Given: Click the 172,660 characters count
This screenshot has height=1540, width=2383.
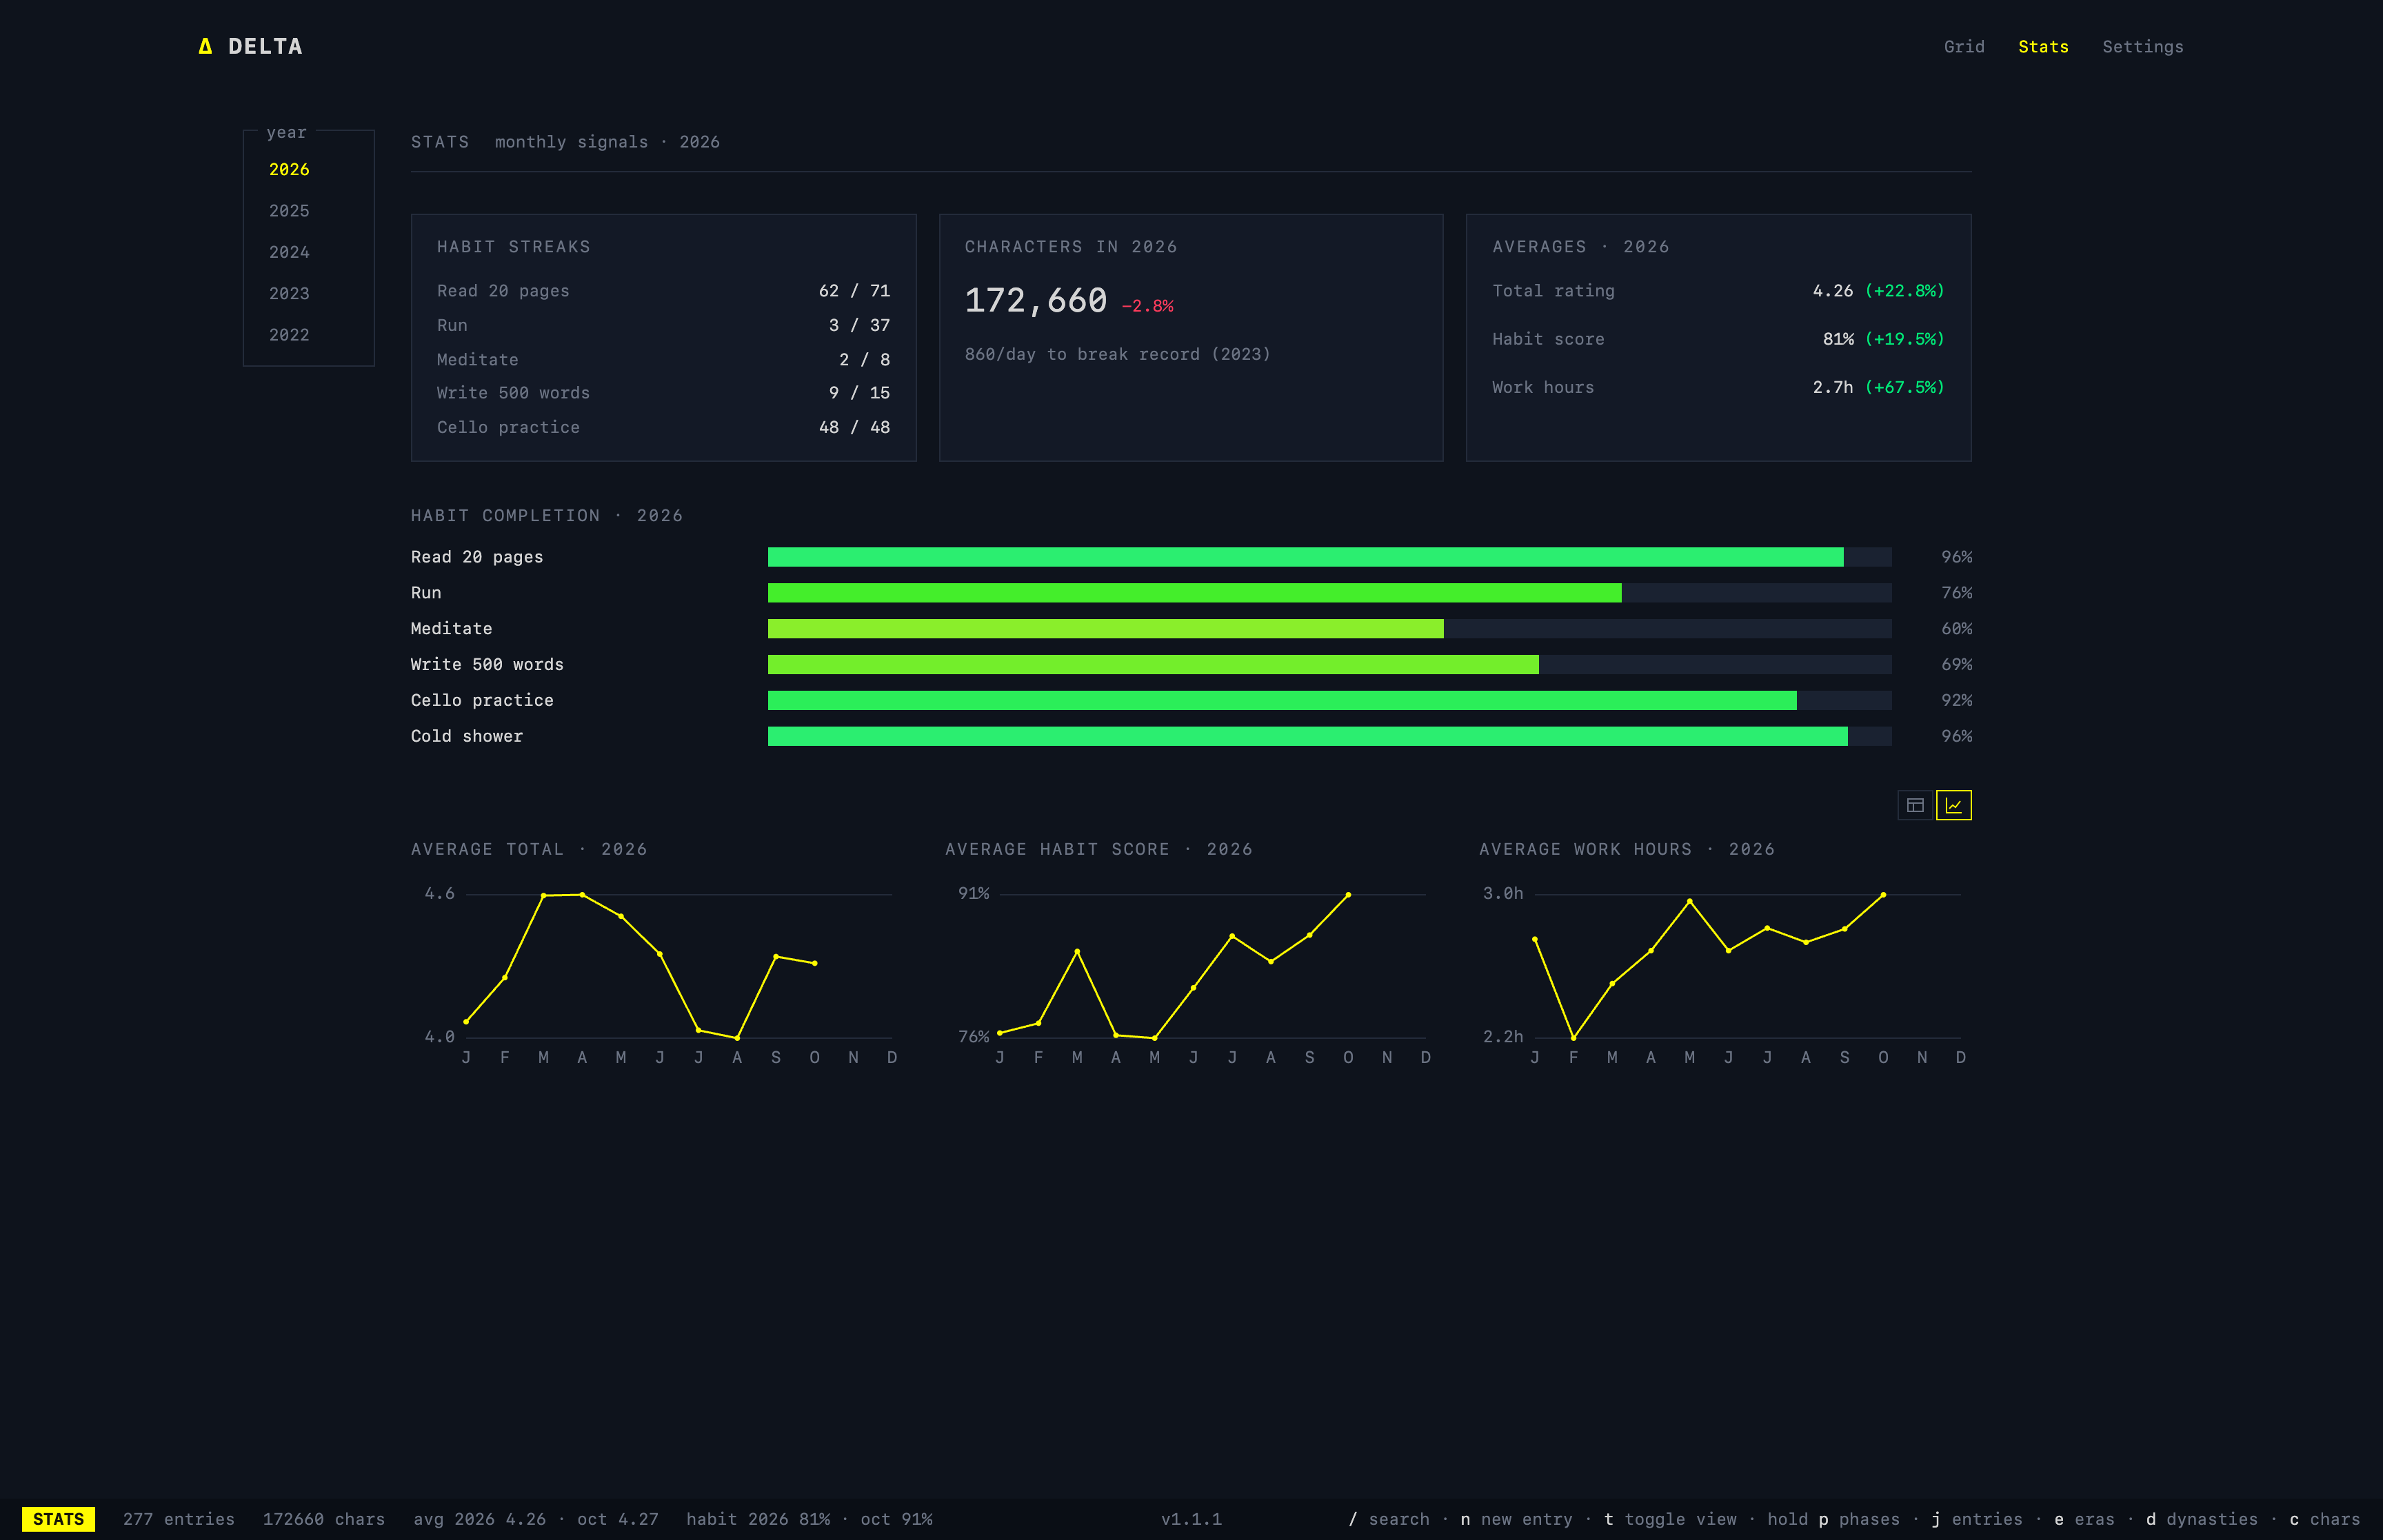Looking at the screenshot, I should tap(1035, 300).
